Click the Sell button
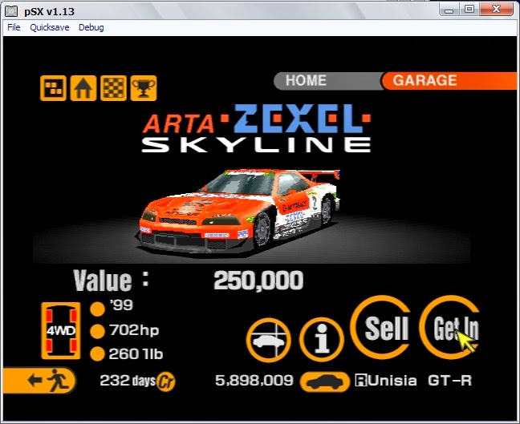This screenshot has width=520, height=424. pos(381,327)
